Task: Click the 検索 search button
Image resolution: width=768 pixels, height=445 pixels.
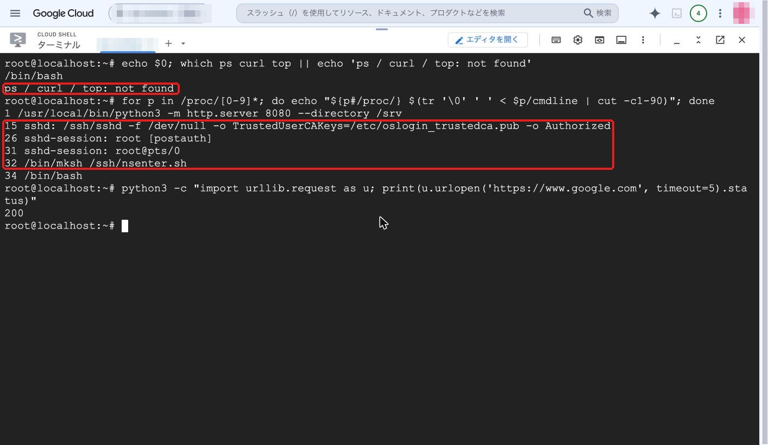Action: coord(597,13)
